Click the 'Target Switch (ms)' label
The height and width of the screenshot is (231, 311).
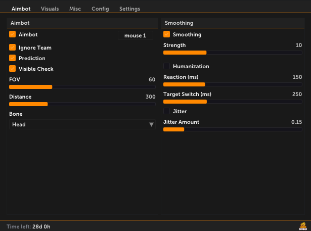(x=187, y=94)
